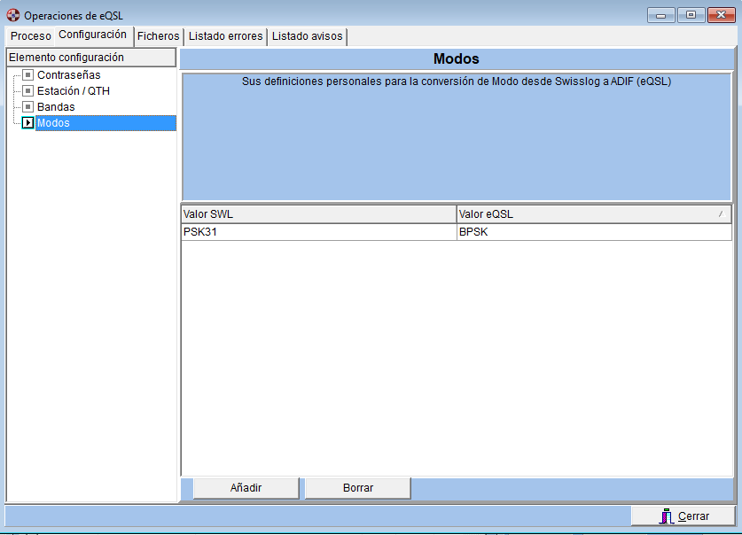Click the eQSL app icon in title bar
The width and height of the screenshot is (742, 535).
13,15
